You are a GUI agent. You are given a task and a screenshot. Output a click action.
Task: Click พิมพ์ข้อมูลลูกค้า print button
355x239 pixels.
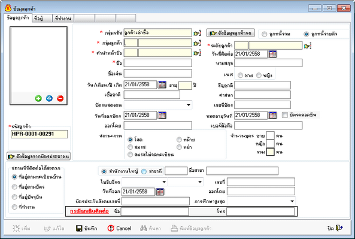tap(191, 228)
